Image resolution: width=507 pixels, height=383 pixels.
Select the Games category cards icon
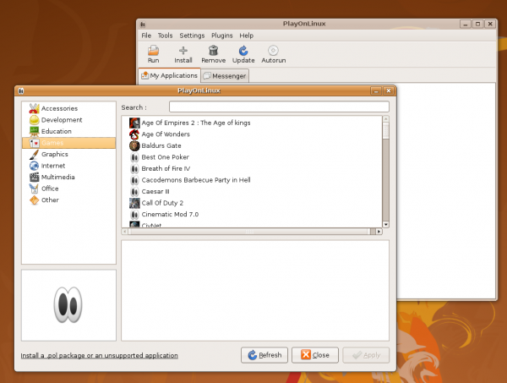point(34,143)
